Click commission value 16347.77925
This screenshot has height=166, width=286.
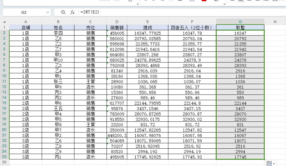pyautogui.click(x=148, y=33)
